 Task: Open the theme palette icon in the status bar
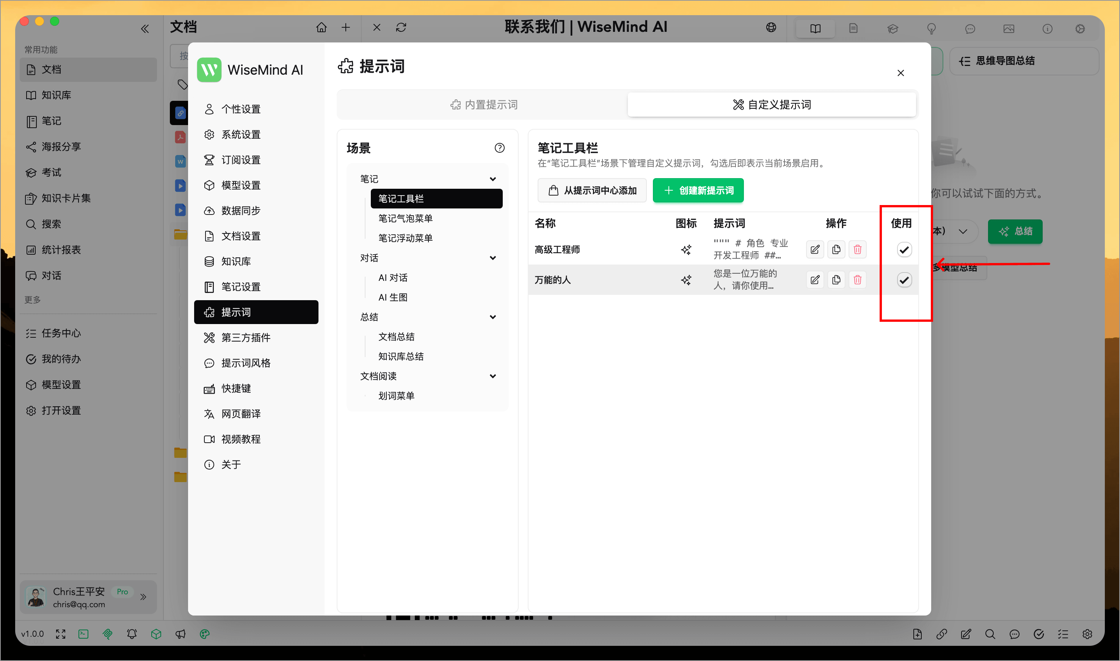tap(204, 634)
